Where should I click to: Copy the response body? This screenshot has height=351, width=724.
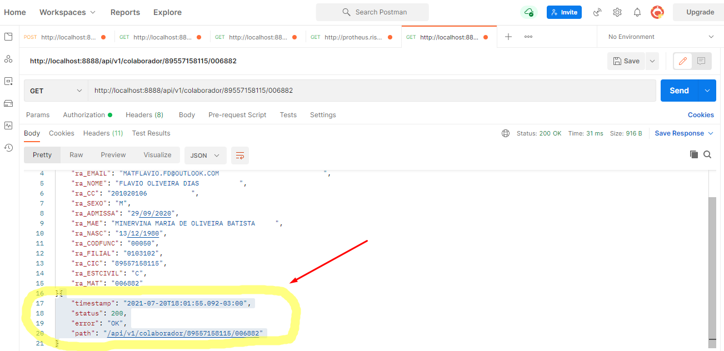[x=693, y=154]
